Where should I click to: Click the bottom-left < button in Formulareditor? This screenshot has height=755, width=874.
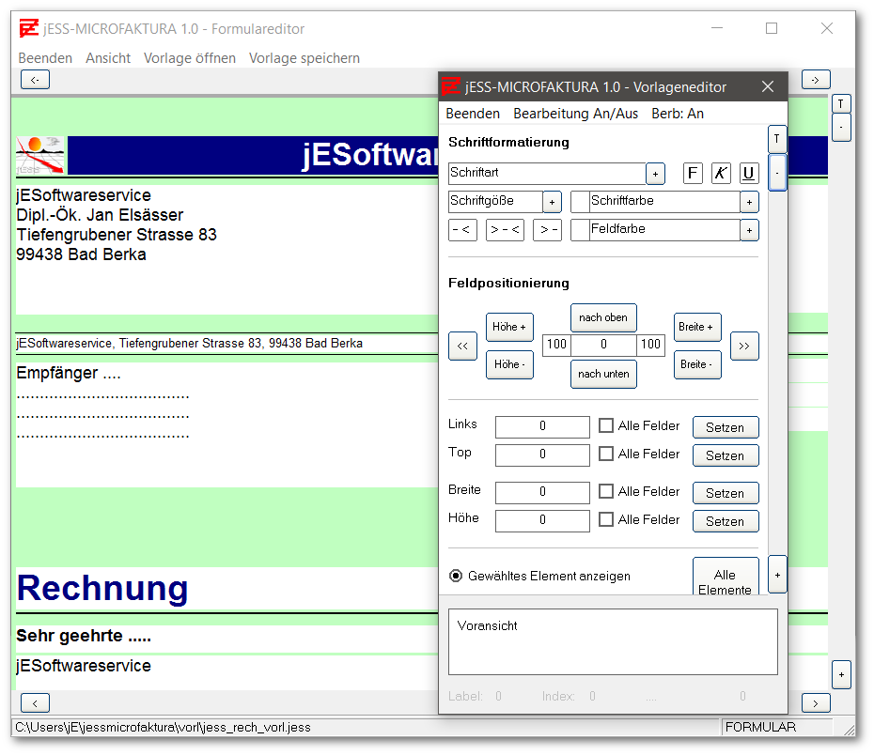tap(35, 702)
